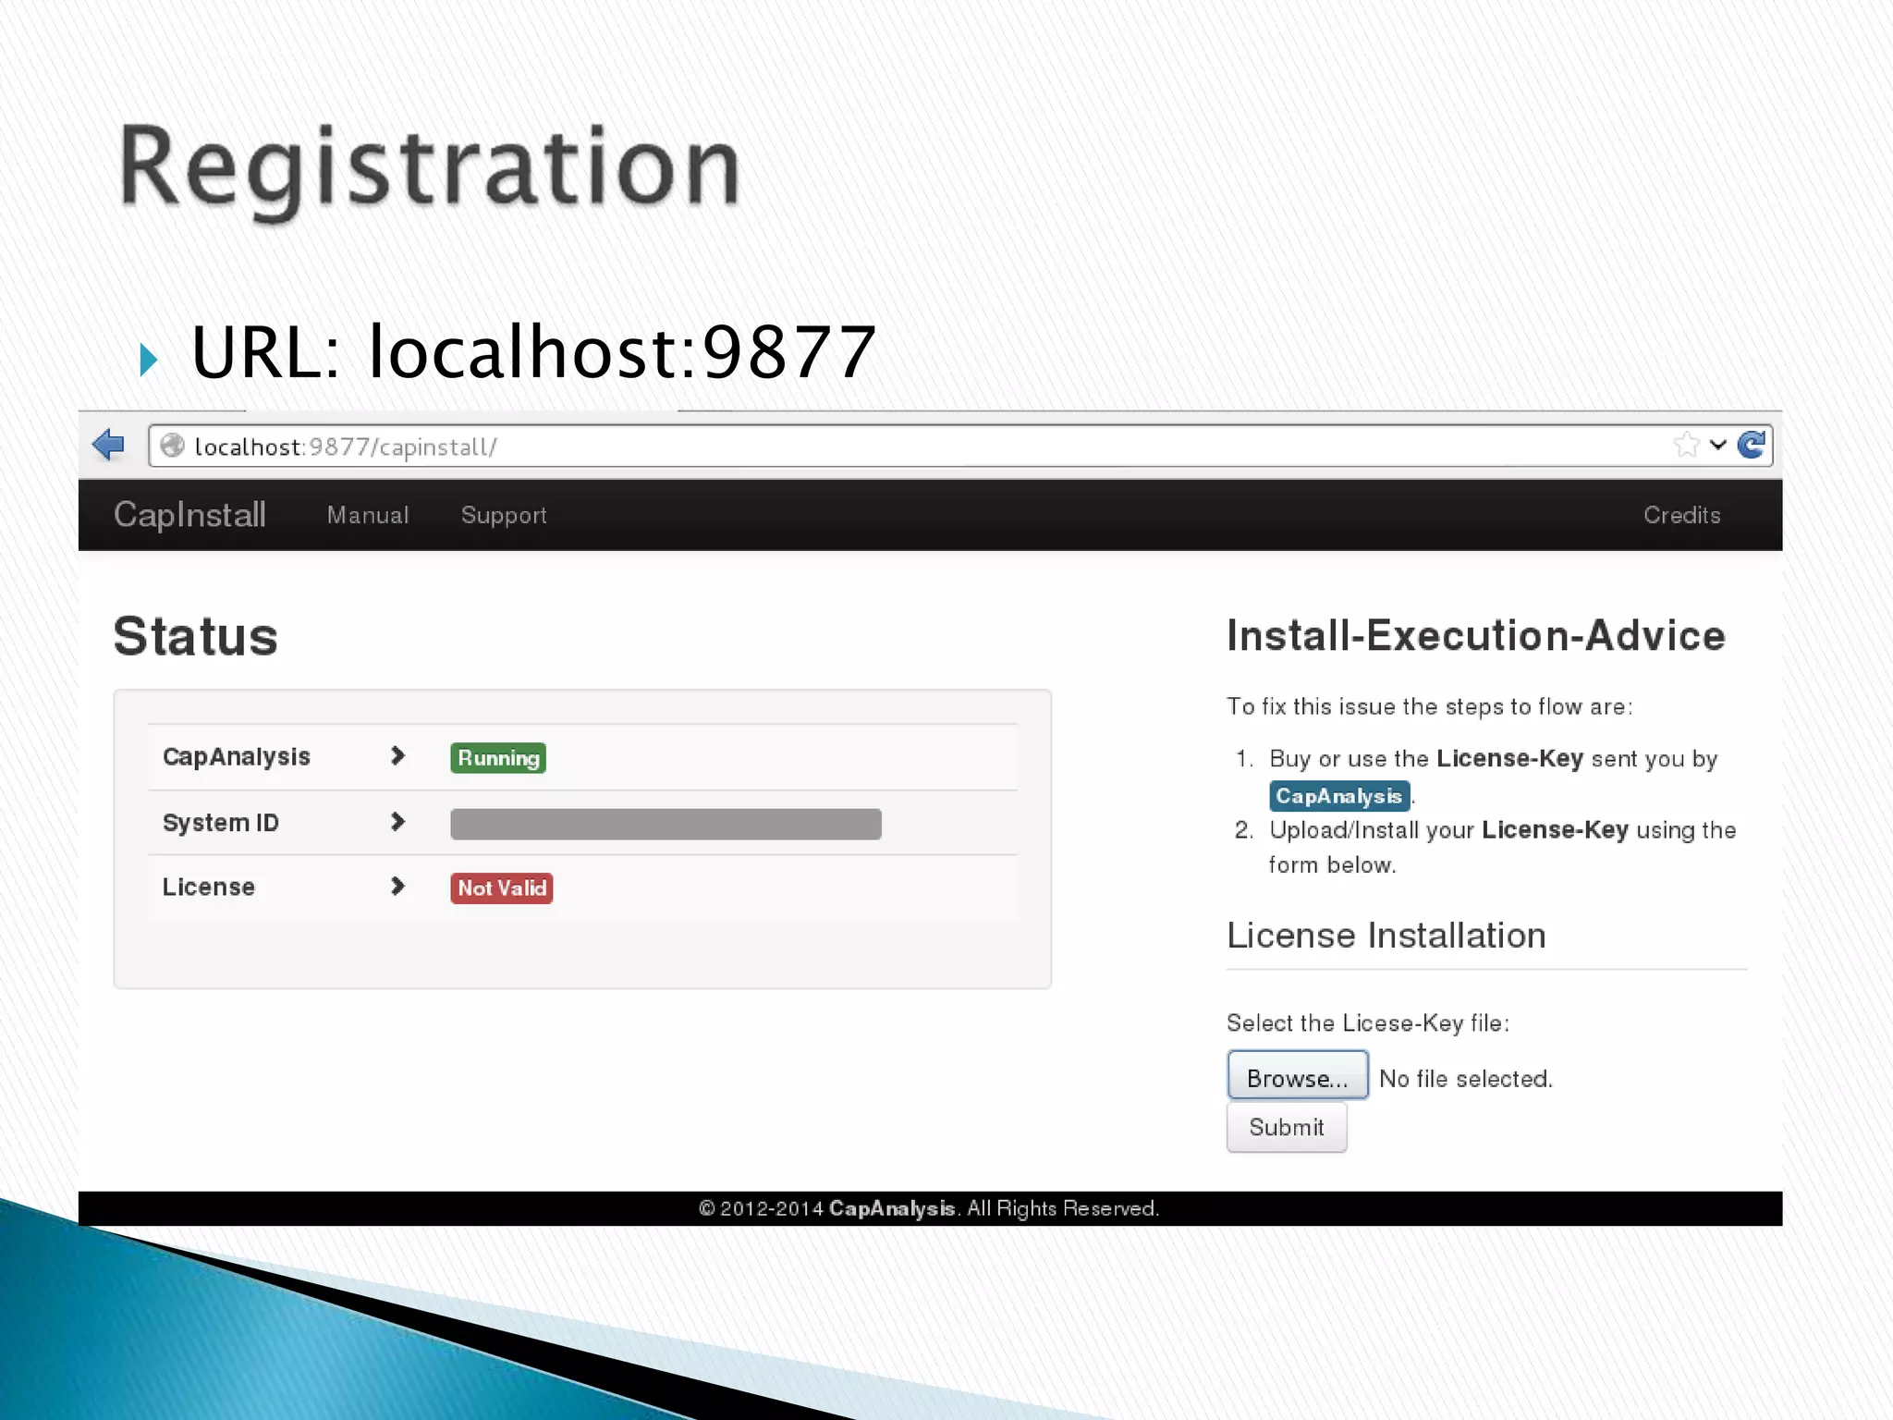Click the CapInstall brand title
The width and height of the screenshot is (1893, 1420).
coord(189,515)
